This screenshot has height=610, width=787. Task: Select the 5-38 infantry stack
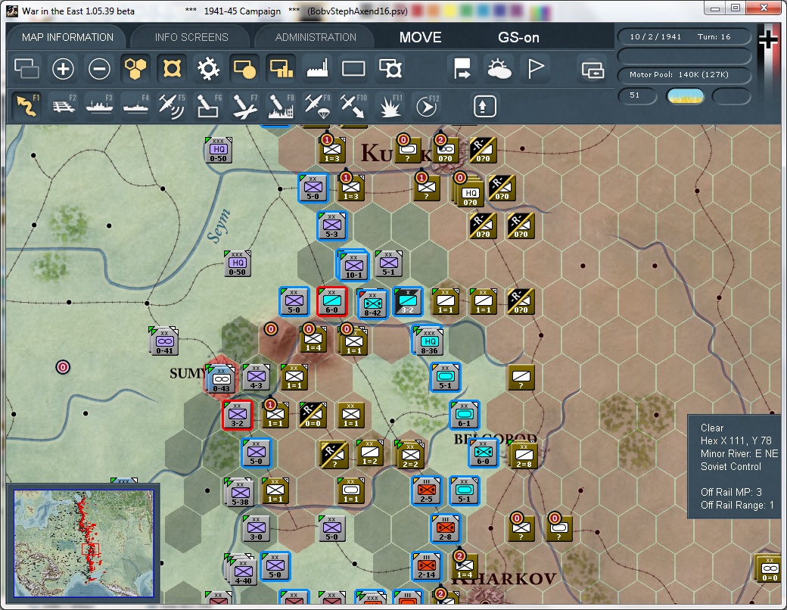coord(239,492)
